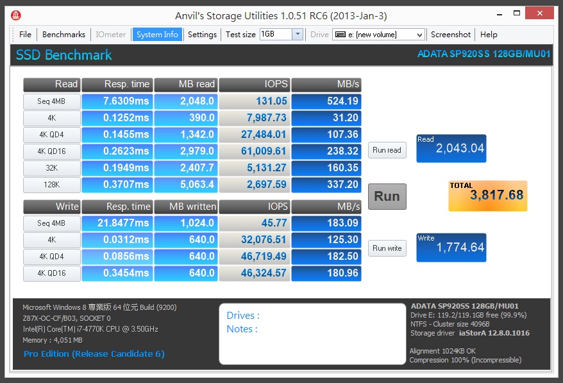
Task: Click the orange TOTAL score box
Action: pos(487,196)
